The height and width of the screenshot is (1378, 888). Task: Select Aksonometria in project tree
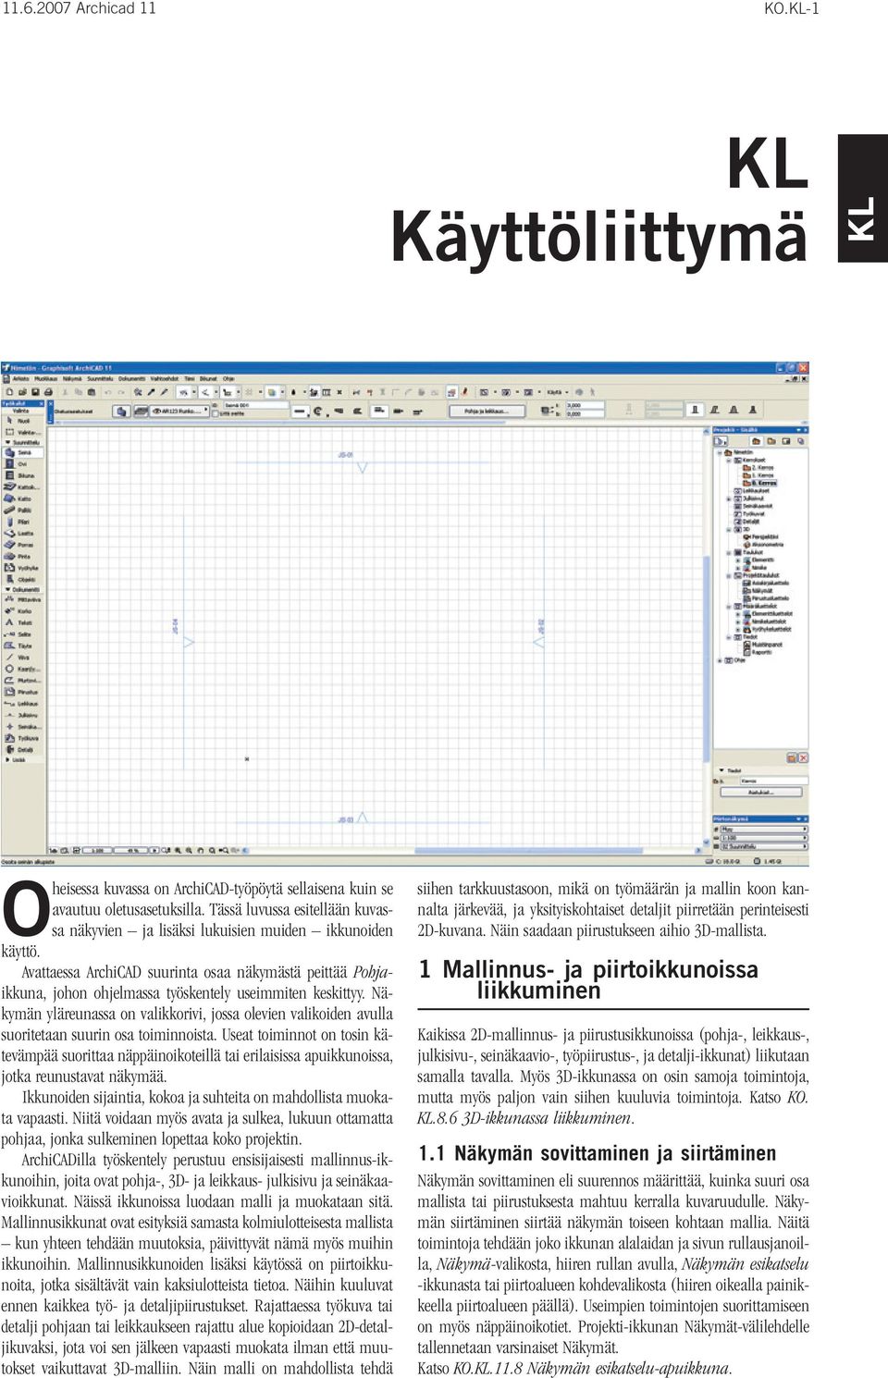pyautogui.click(x=764, y=545)
